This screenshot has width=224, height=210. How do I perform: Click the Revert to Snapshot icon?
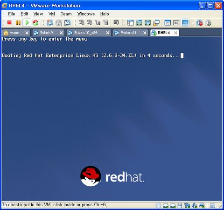(x=59, y=23)
